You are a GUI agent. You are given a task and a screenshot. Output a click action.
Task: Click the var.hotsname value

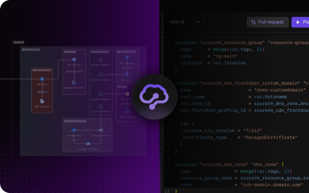tap(270, 97)
